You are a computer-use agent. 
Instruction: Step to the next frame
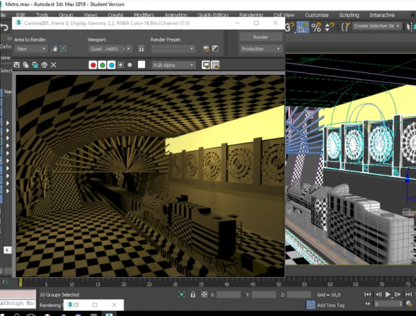(398, 294)
